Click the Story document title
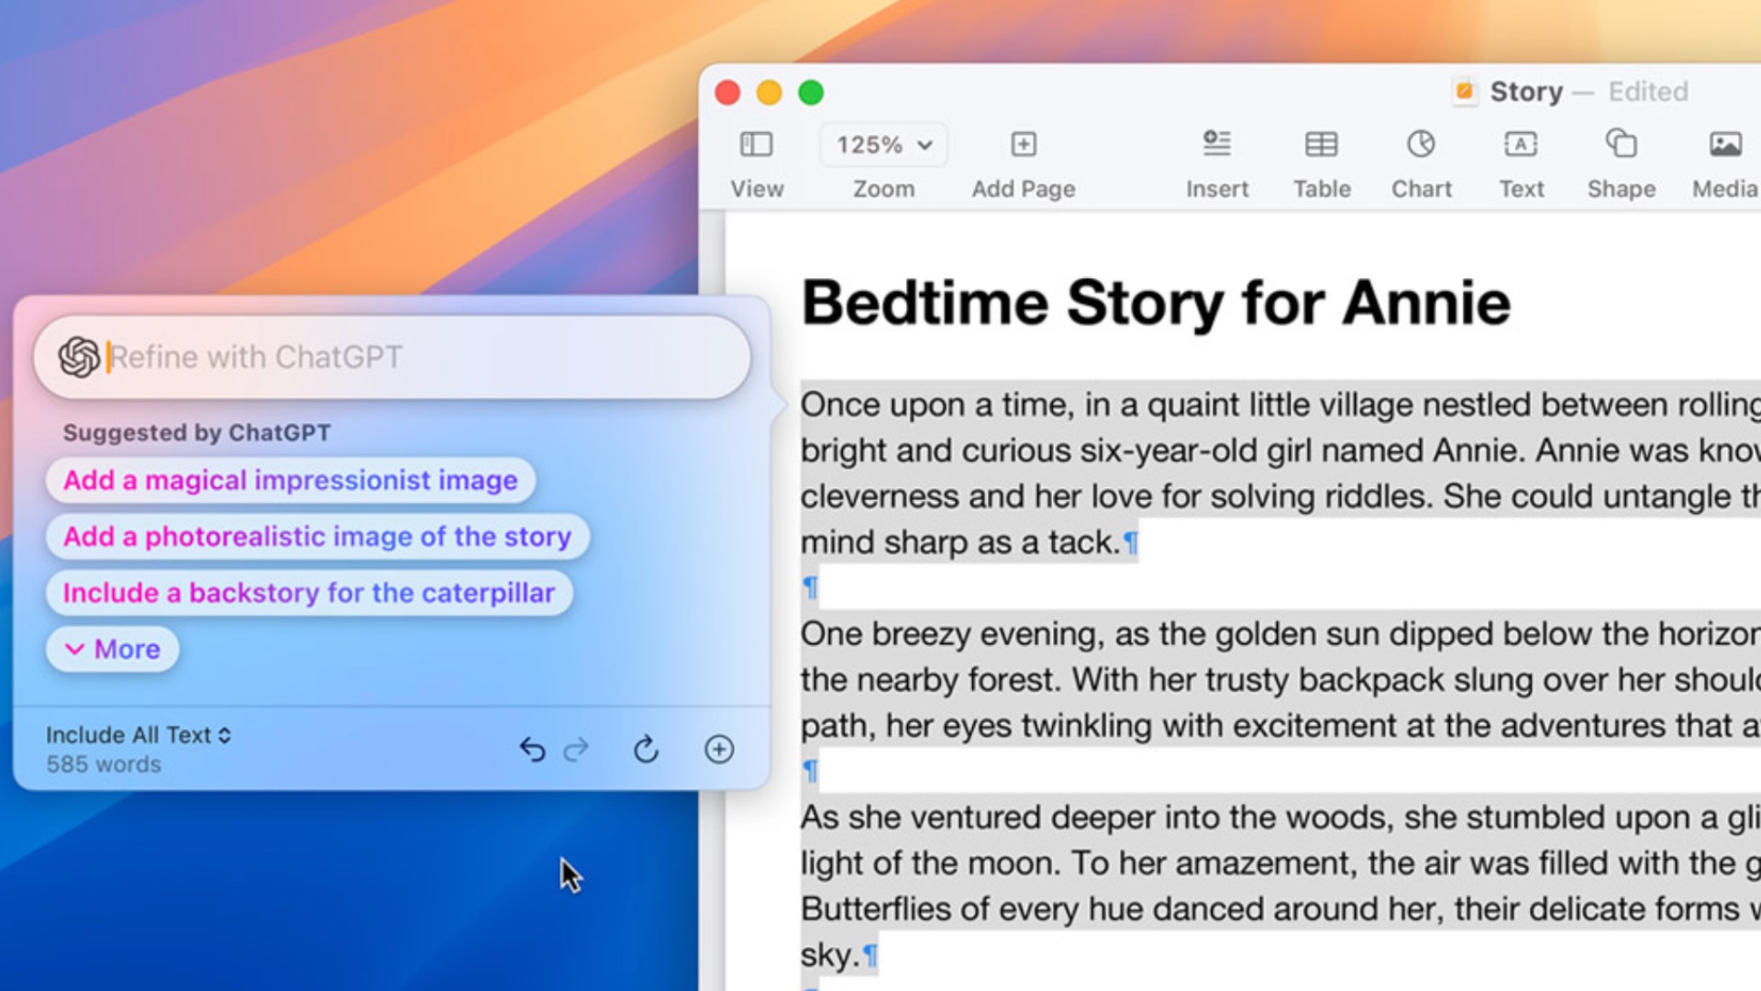Viewport: 1761px width, 991px height. (x=1526, y=92)
